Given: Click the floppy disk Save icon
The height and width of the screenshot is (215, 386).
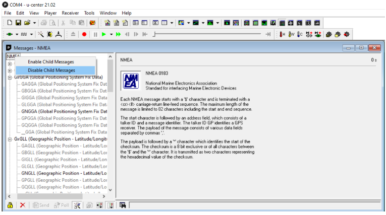Looking at the screenshot, I should (x=18, y=23).
